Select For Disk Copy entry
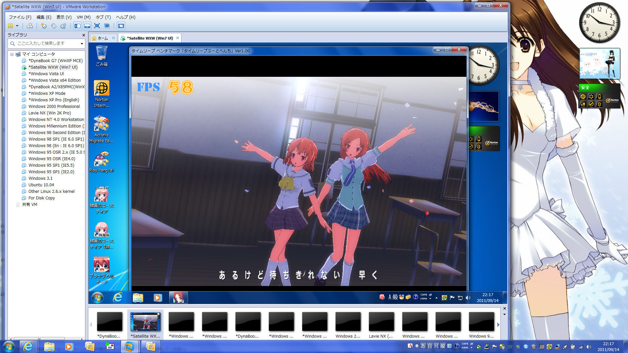 (42, 198)
